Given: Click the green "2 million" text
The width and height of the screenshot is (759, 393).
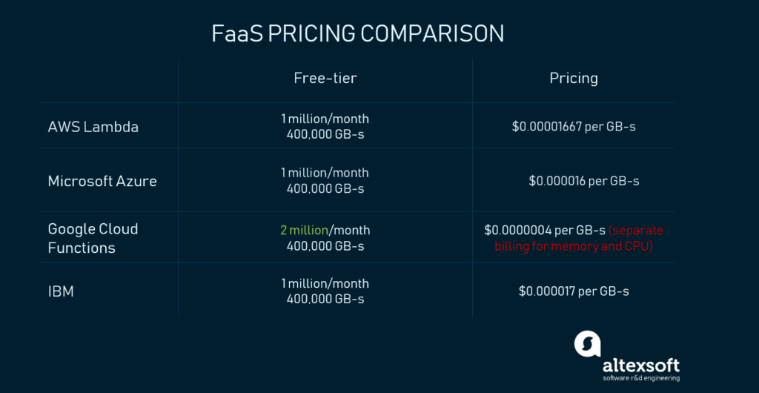Looking at the screenshot, I should [304, 230].
